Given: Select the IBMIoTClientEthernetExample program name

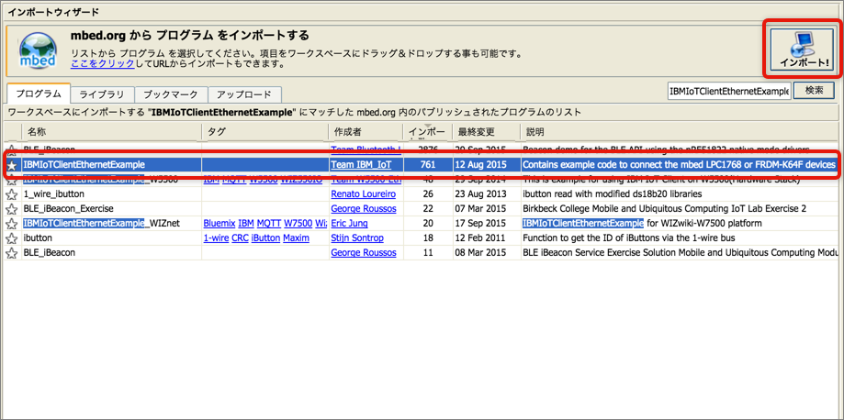Looking at the screenshot, I should pyautogui.click(x=84, y=164).
